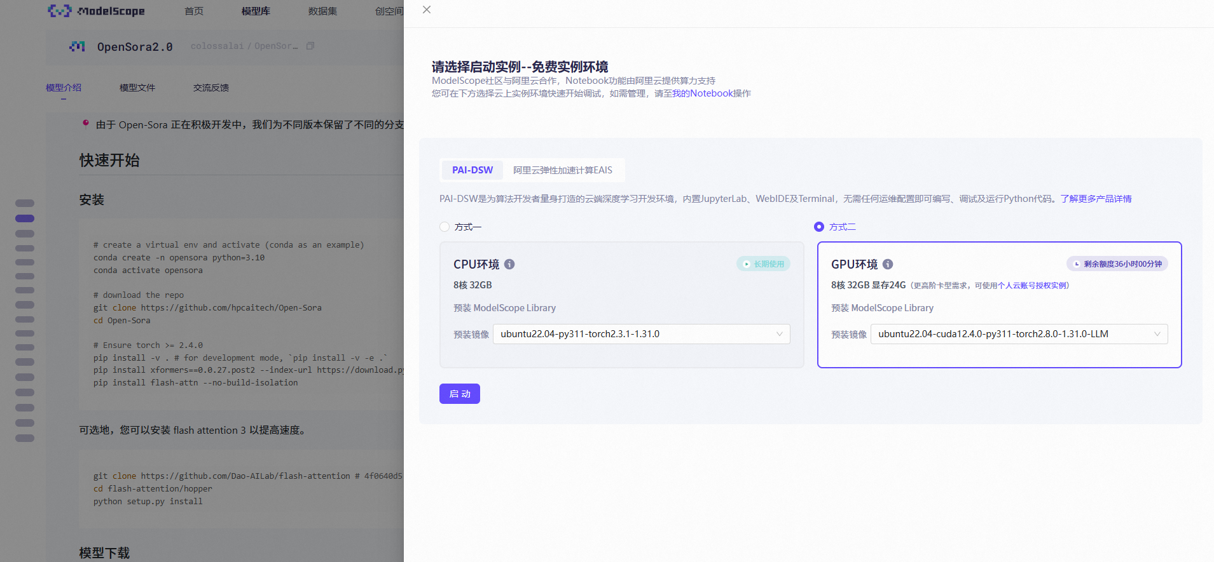1214x562 pixels.
Task: Open the 我的Notebook link
Action: 703,93
